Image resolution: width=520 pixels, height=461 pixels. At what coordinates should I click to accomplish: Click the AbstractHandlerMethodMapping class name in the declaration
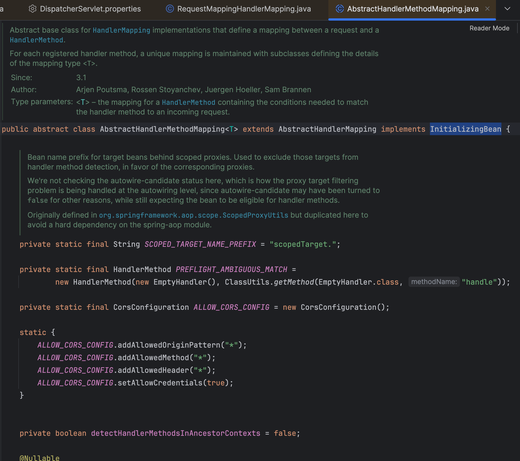click(162, 129)
